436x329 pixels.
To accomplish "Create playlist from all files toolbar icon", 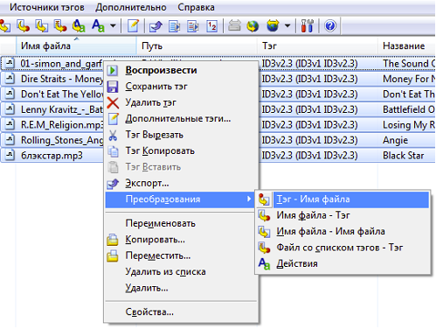I will 175,26.
